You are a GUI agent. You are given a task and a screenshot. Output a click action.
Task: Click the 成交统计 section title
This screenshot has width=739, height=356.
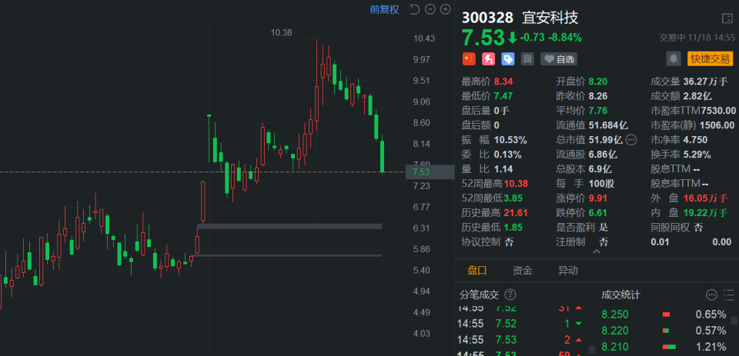click(x=620, y=294)
